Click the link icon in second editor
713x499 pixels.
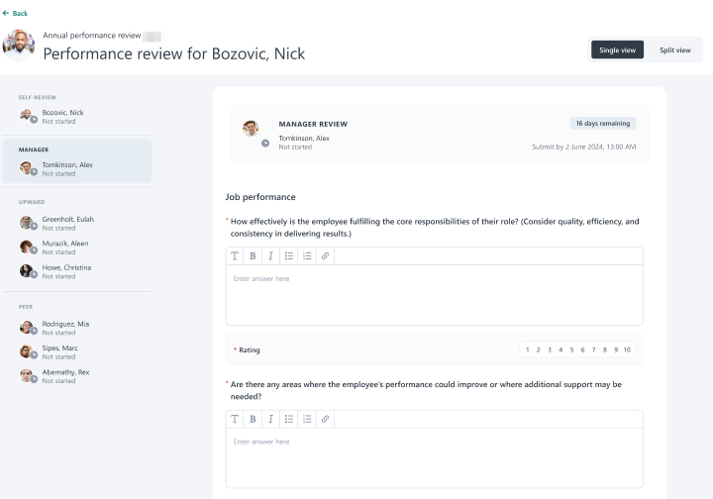pyautogui.click(x=325, y=419)
